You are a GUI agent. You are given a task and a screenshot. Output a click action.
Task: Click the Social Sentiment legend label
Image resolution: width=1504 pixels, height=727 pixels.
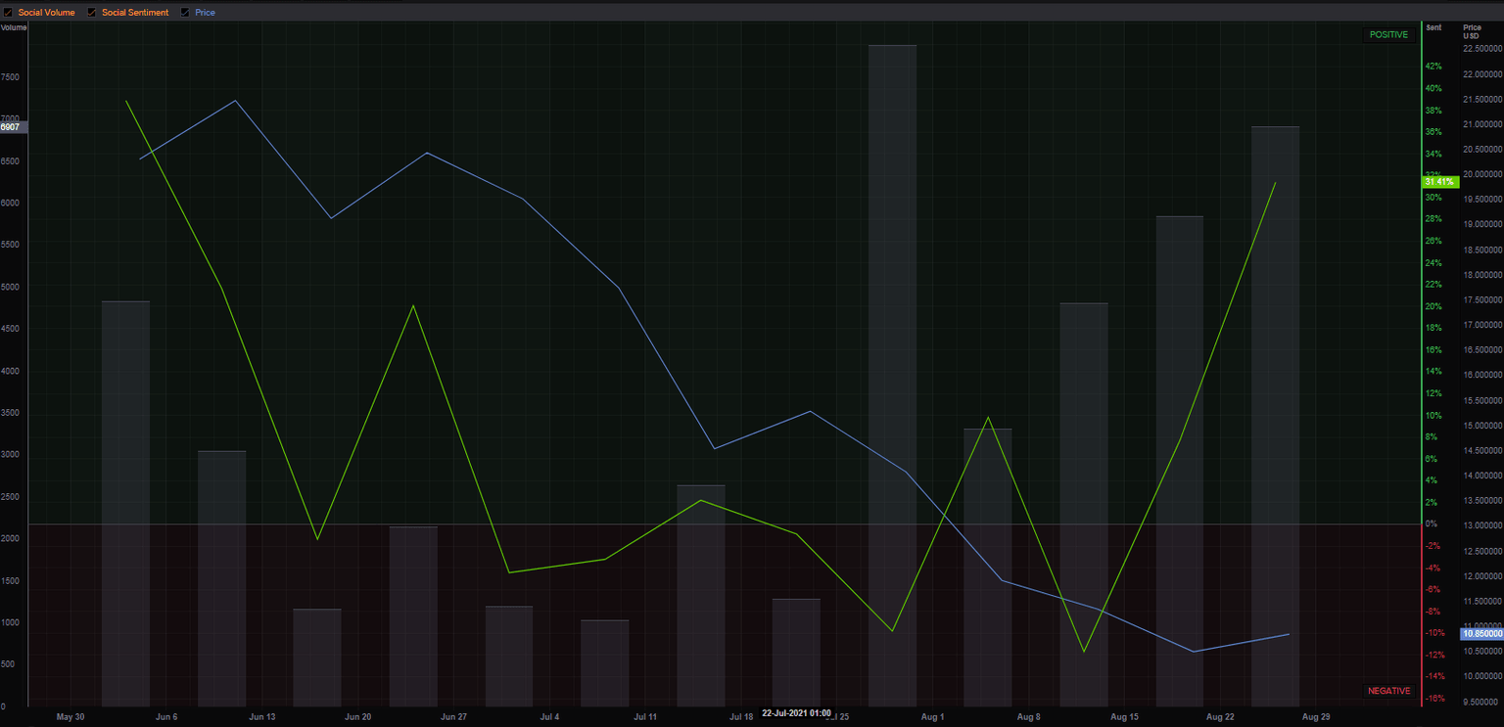click(x=135, y=13)
